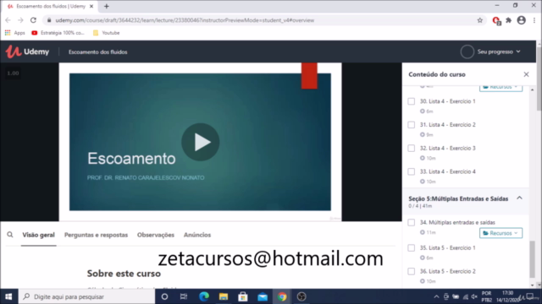Image resolution: width=542 pixels, height=304 pixels.
Task: Open the search icon beside Visão geral
Action: pos(10,235)
